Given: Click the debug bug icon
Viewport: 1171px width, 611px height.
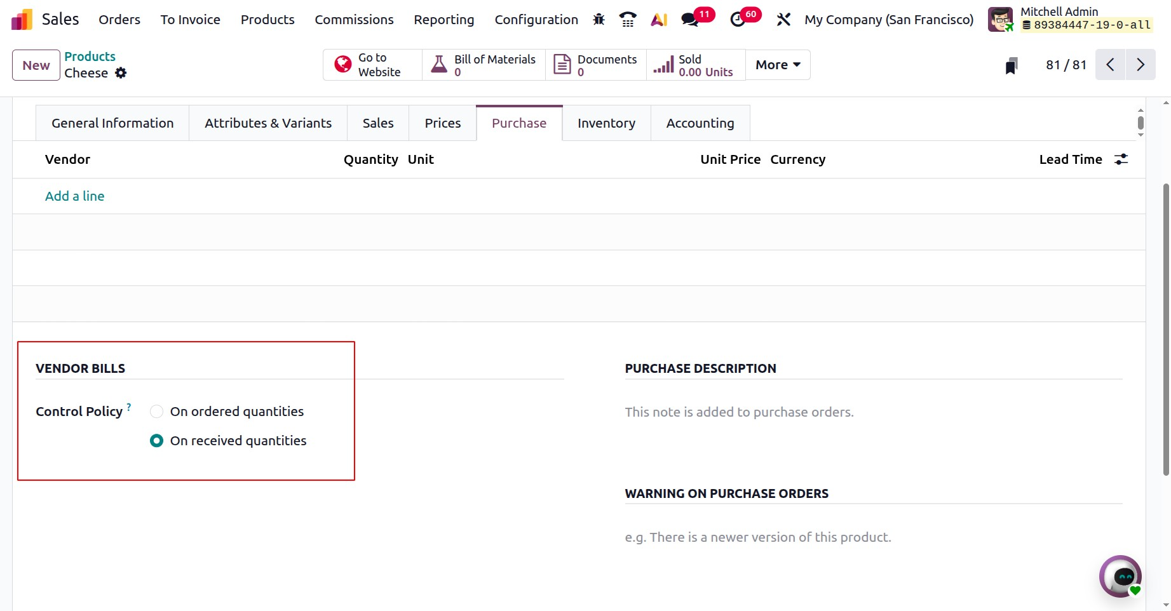Looking at the screenshot, I should pos(599,20).
